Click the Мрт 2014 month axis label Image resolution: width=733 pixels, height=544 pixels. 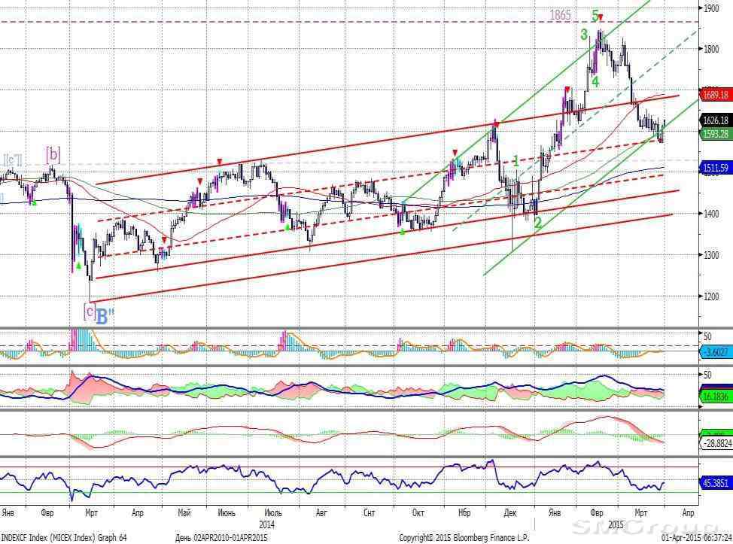pos(92,512)
